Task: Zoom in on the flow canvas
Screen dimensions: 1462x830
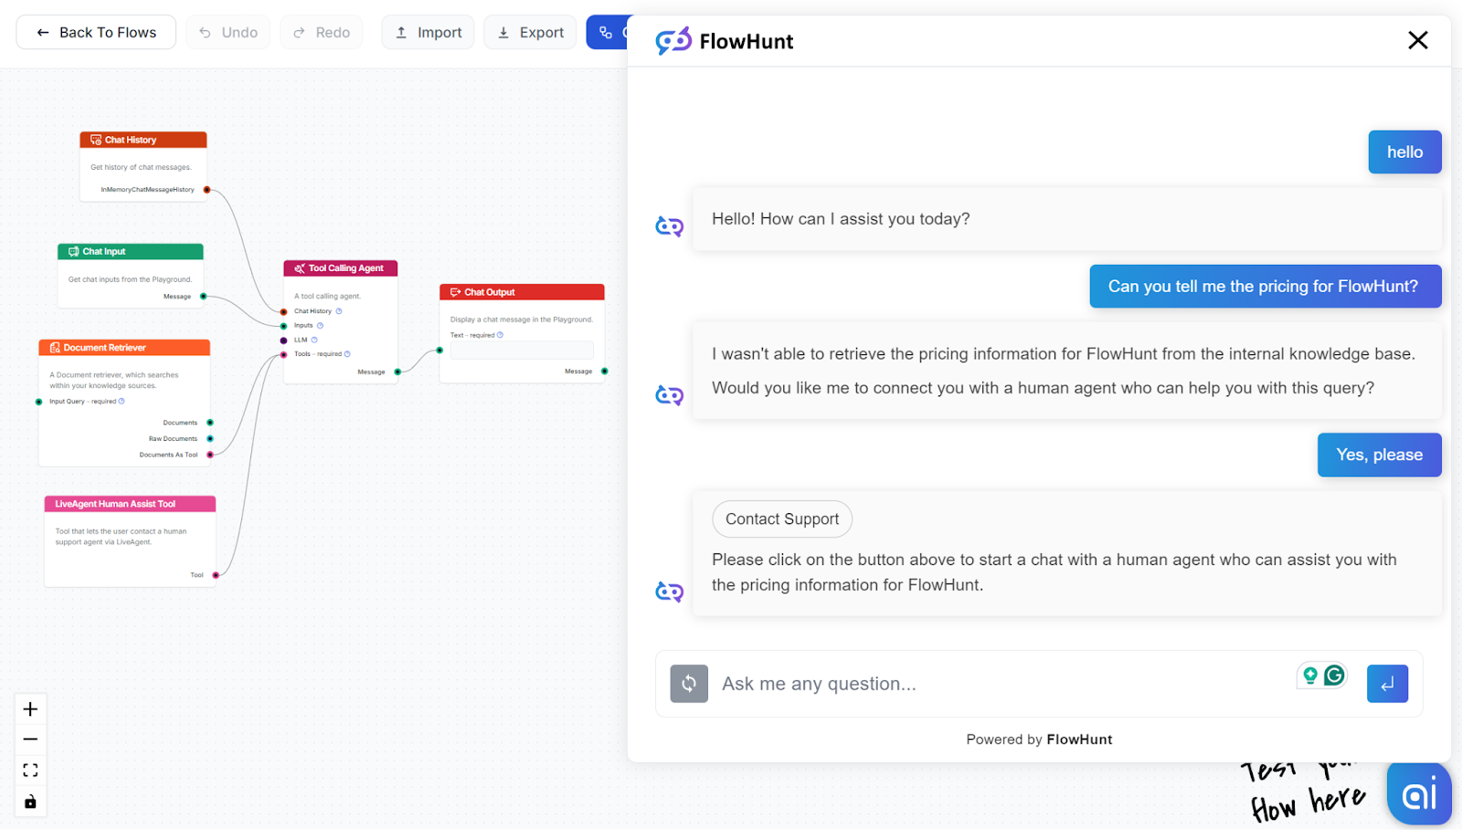Action: click(x=30, y=709)
